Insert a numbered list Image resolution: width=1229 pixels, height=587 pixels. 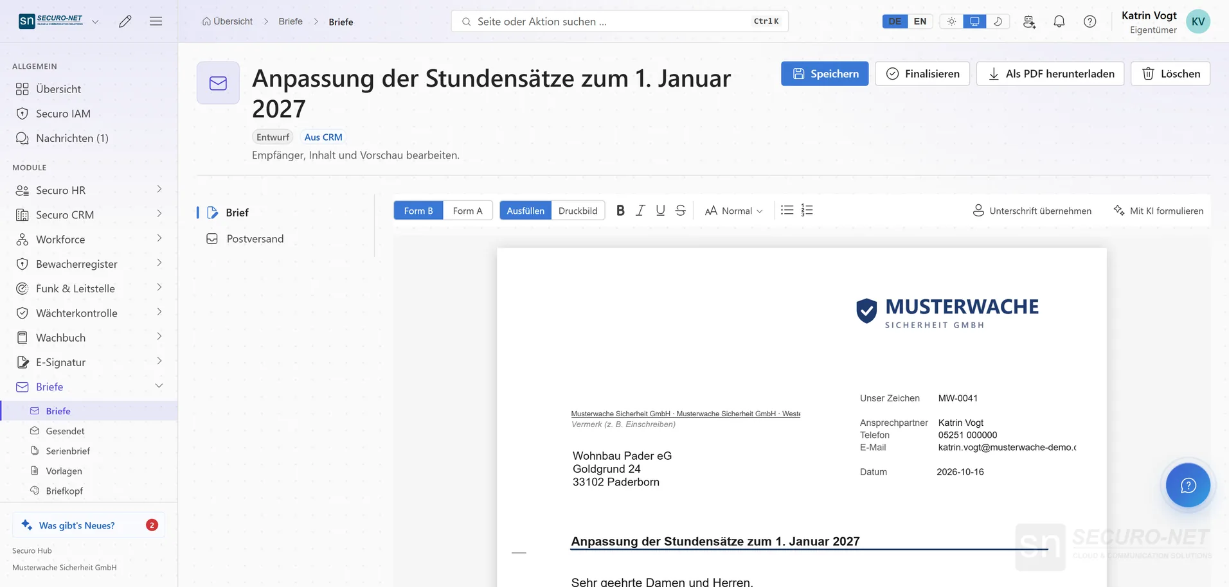click(807, 211)
